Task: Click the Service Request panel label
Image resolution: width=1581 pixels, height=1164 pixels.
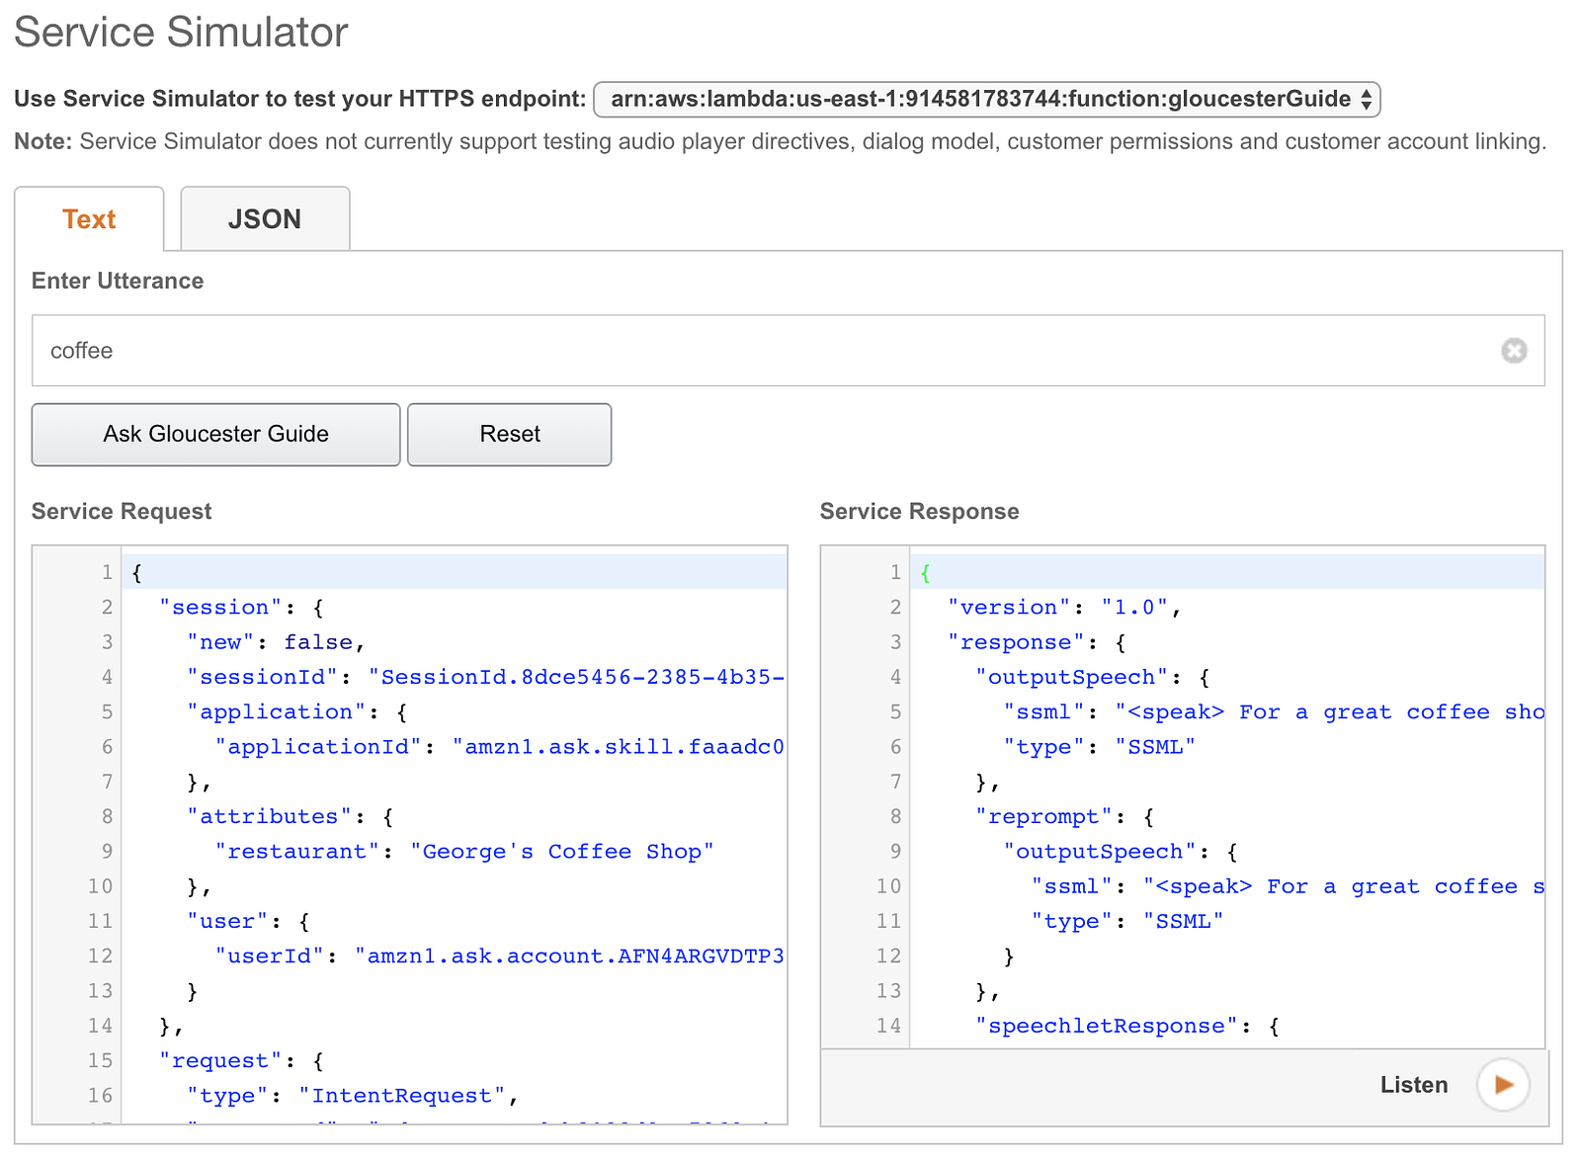Action: (x=122, y=511)
